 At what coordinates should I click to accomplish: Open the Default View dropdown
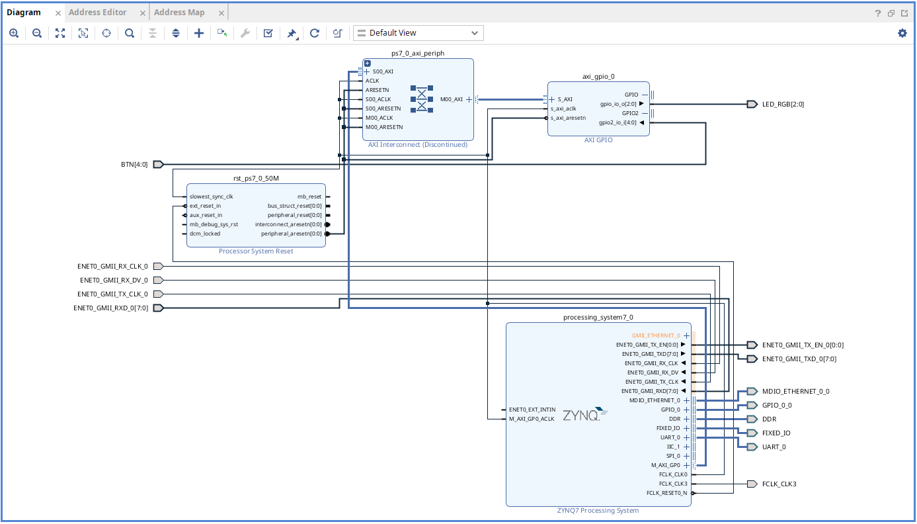418,33
